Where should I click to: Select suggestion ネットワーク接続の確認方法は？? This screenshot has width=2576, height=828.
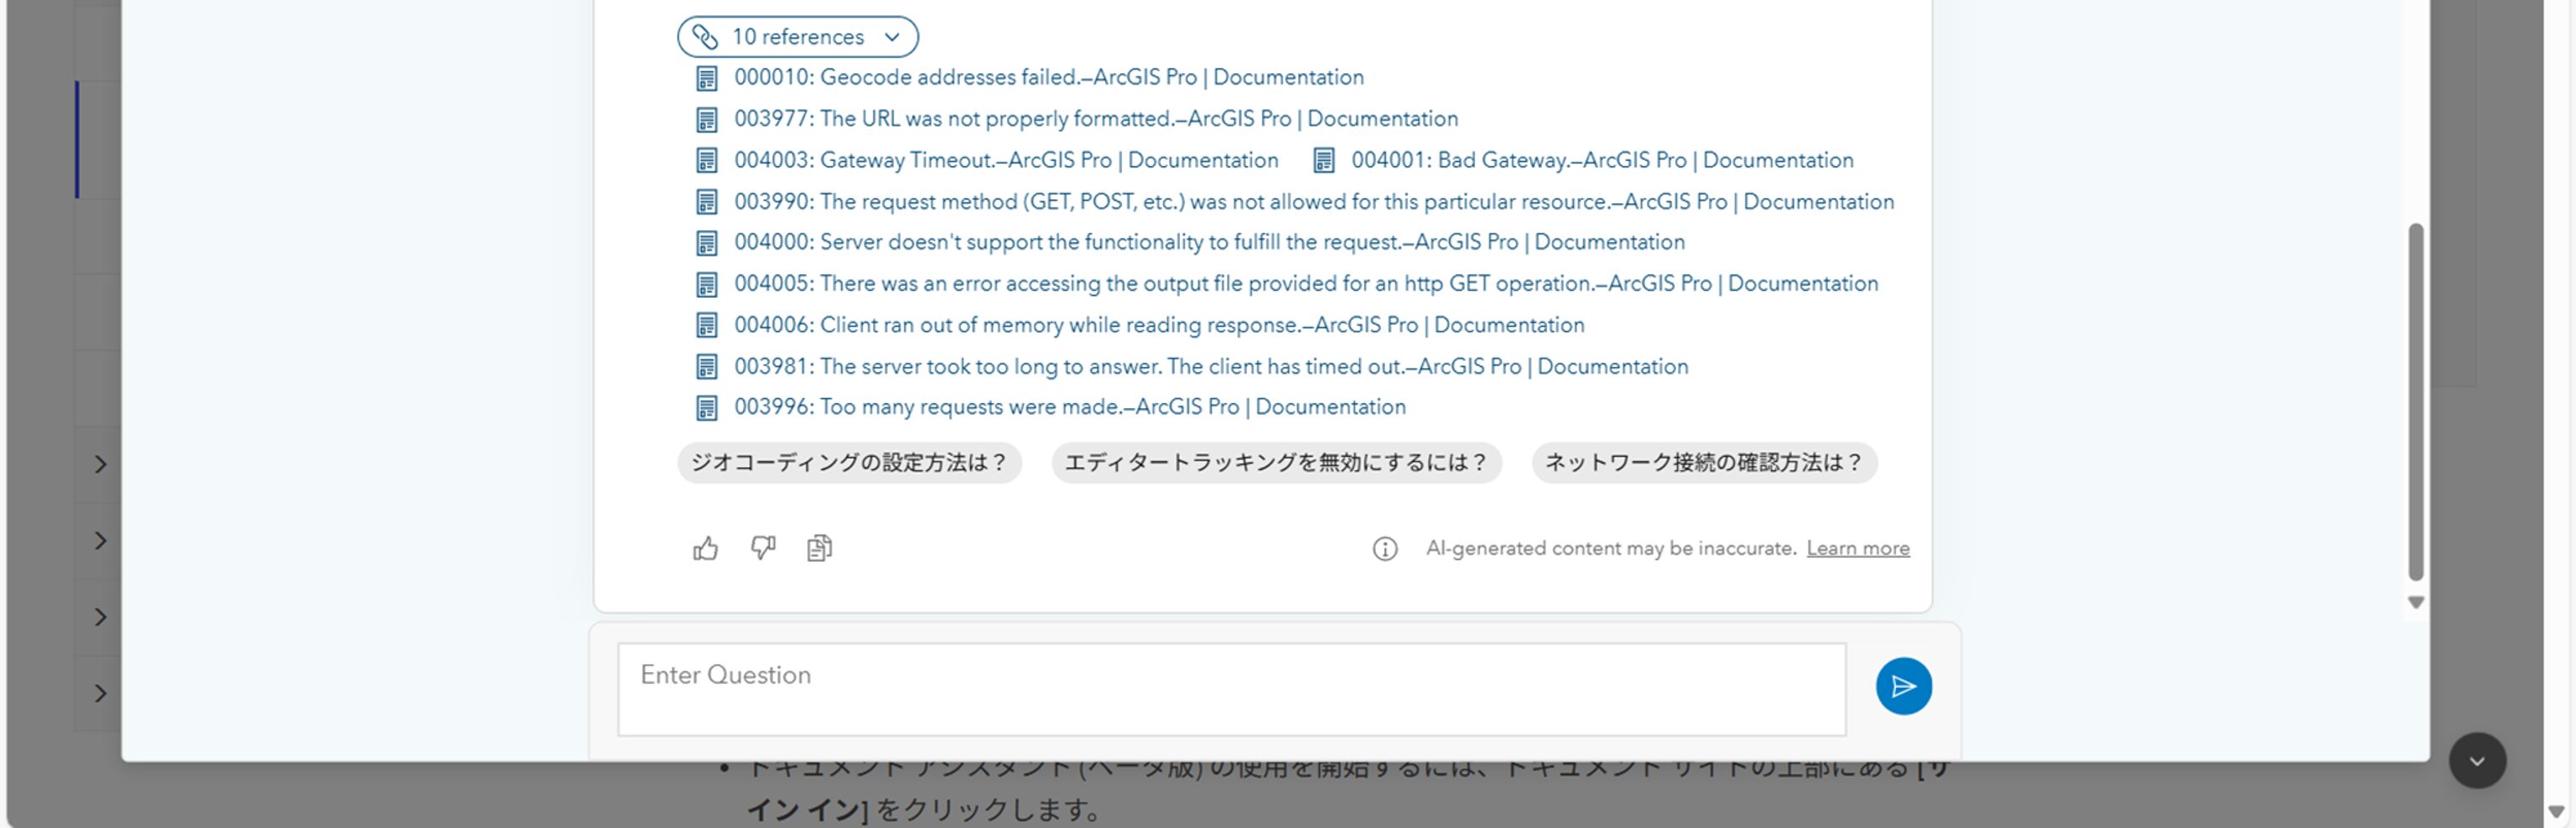coord(1704,463)
